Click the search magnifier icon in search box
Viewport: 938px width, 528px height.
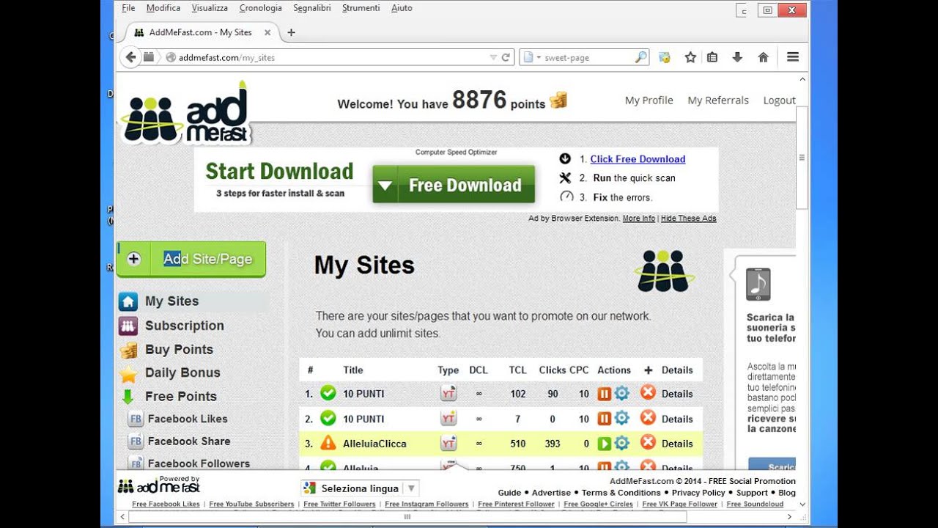coord(640,57)
